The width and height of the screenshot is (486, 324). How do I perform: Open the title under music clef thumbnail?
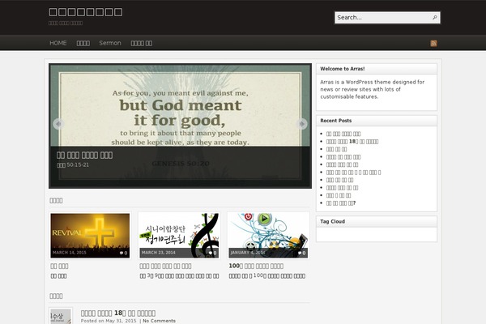(x=165, y=266)
